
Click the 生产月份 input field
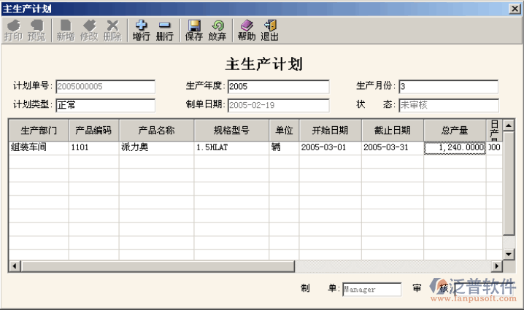[x=447, y=87]
